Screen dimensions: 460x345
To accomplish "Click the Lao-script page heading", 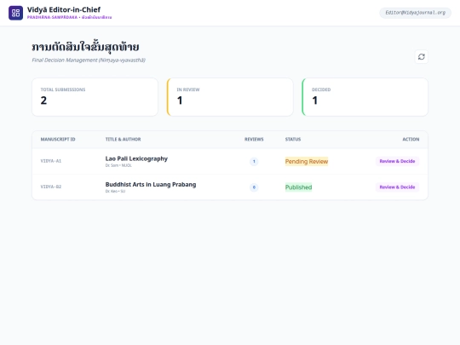I will [85, 47].
